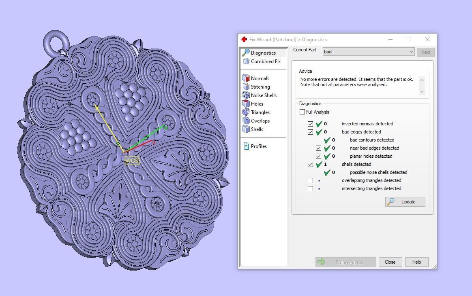Click the Advice message text
This screenshot has width=472, height=296.
point(357,82)
